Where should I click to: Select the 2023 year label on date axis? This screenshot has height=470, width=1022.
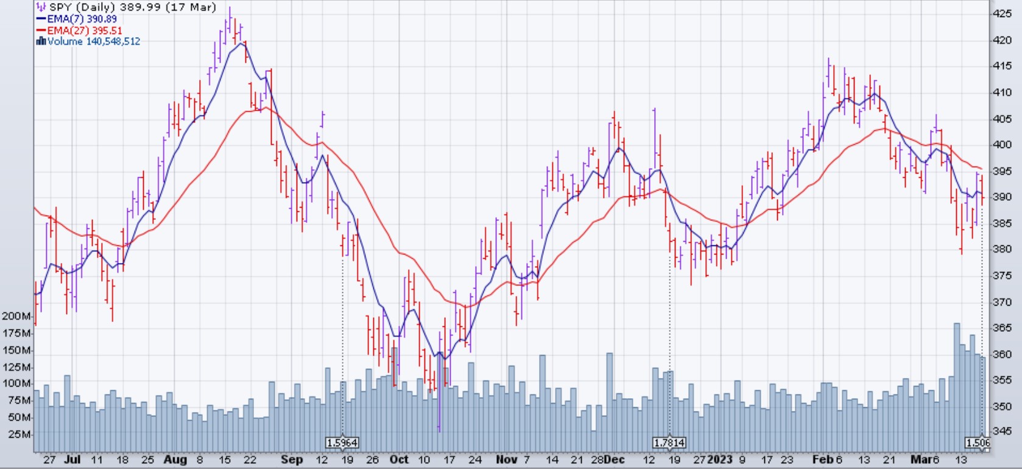click(721, 460)
